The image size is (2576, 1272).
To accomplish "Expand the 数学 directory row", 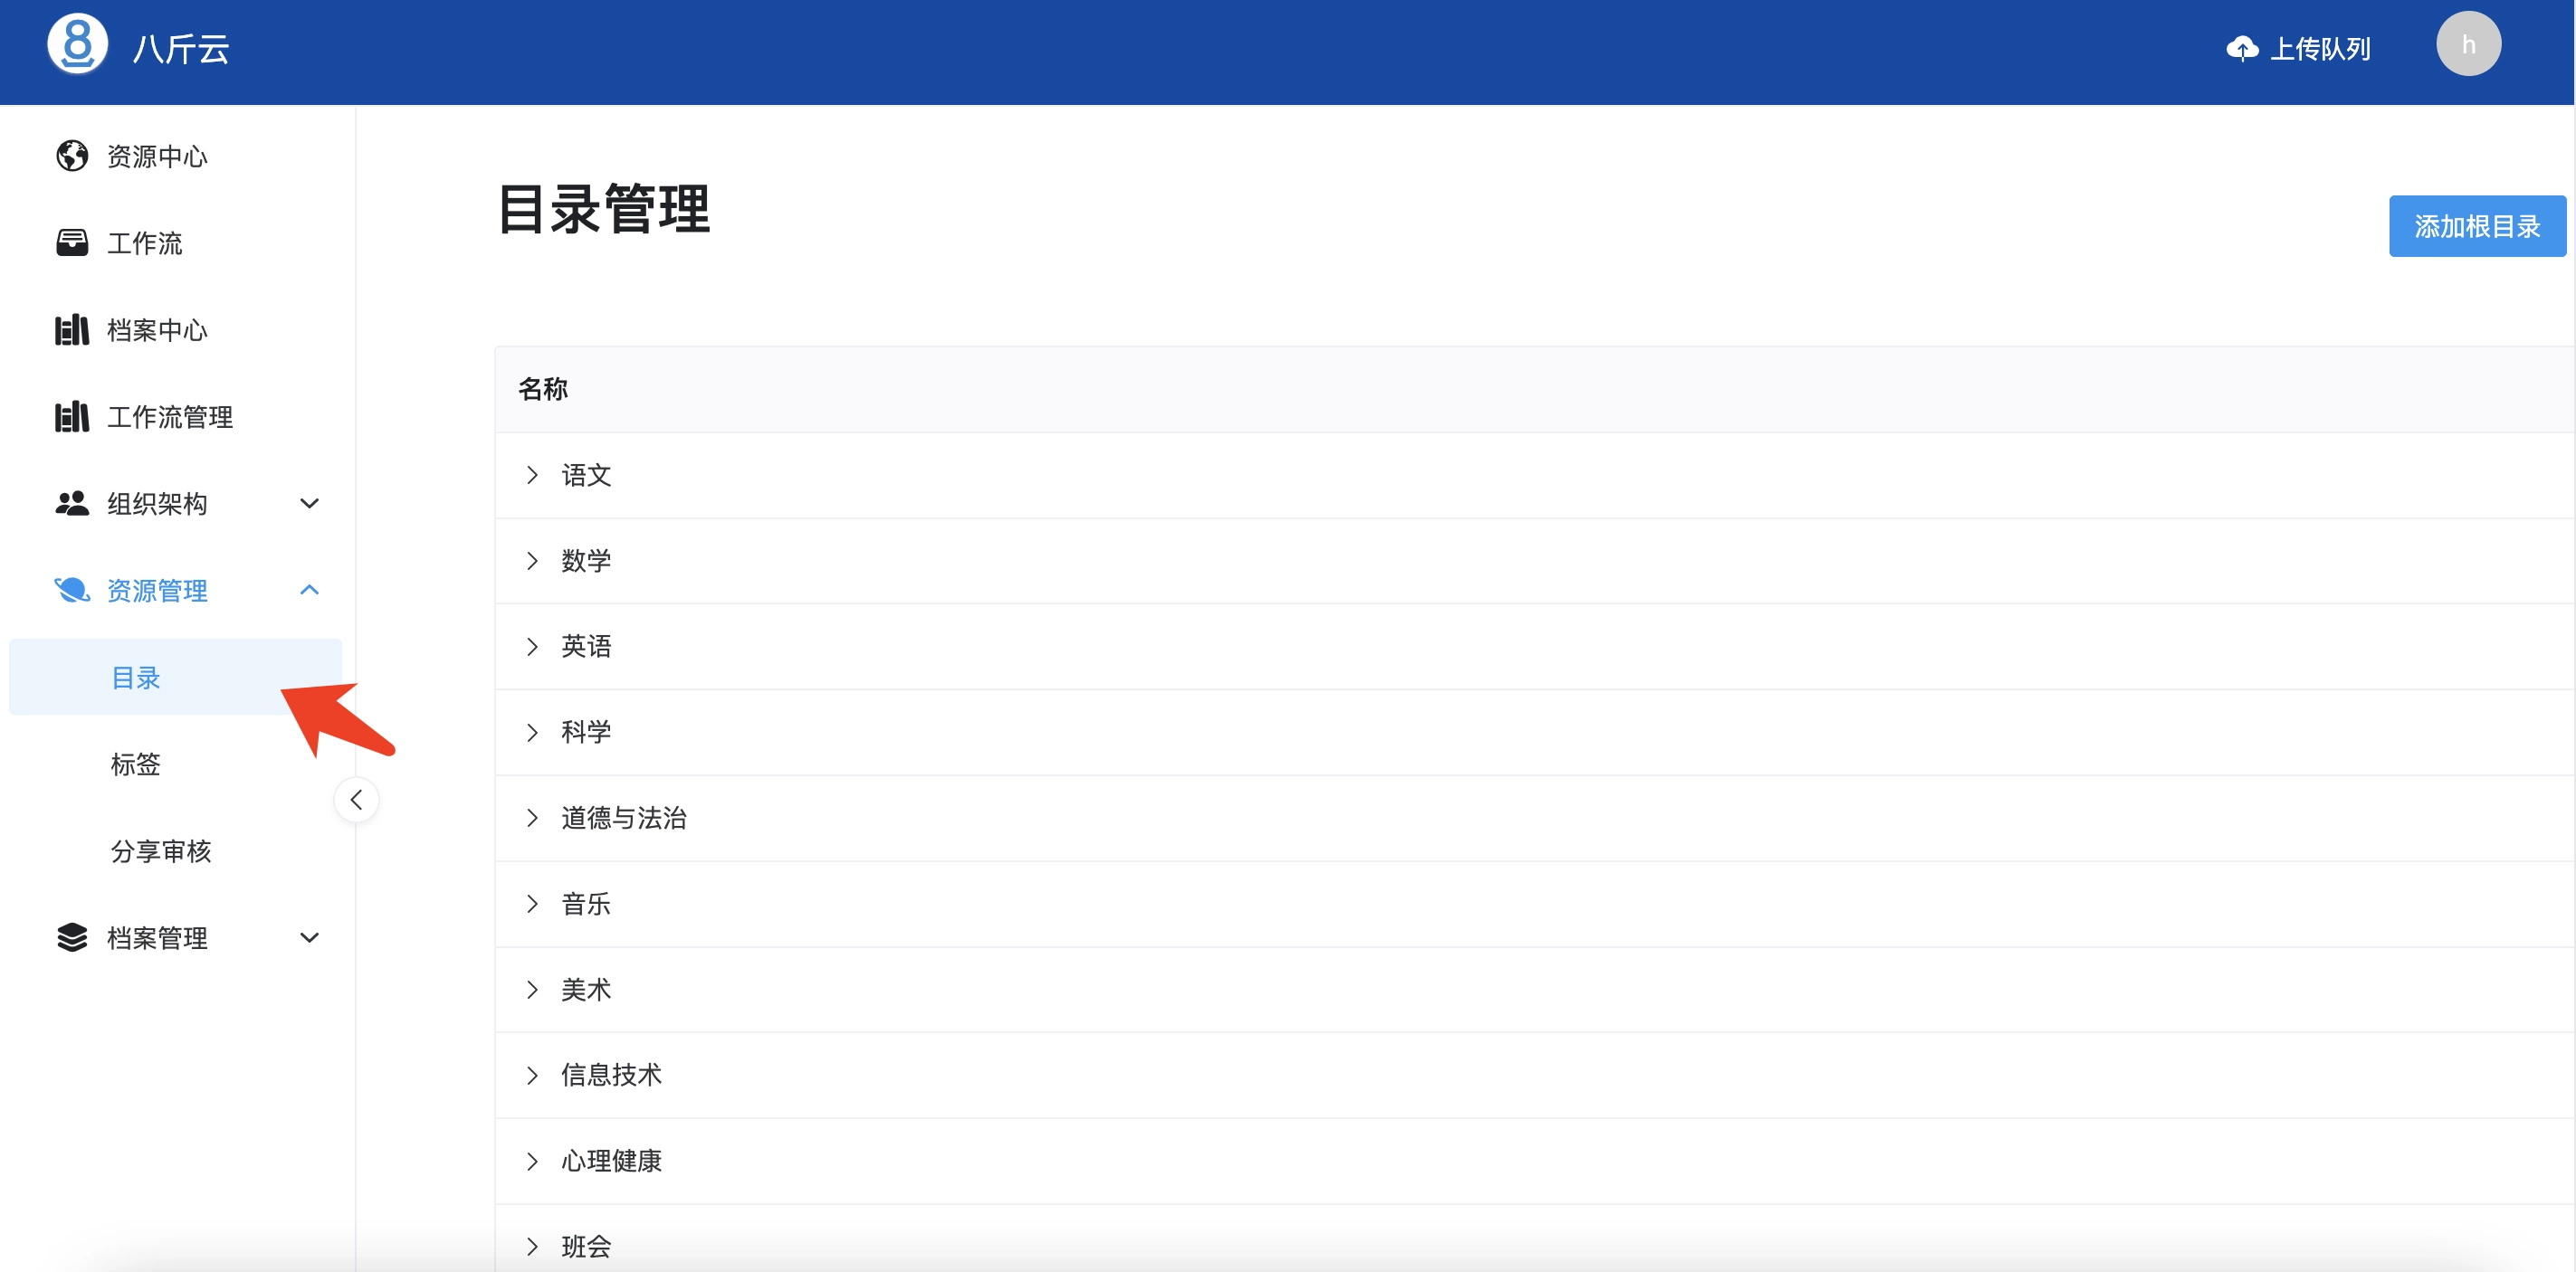I will pyautogui.click(x=532, y=561).
